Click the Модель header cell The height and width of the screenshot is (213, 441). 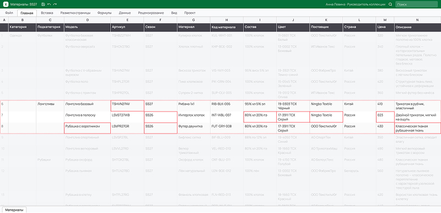tap(88, 27)
